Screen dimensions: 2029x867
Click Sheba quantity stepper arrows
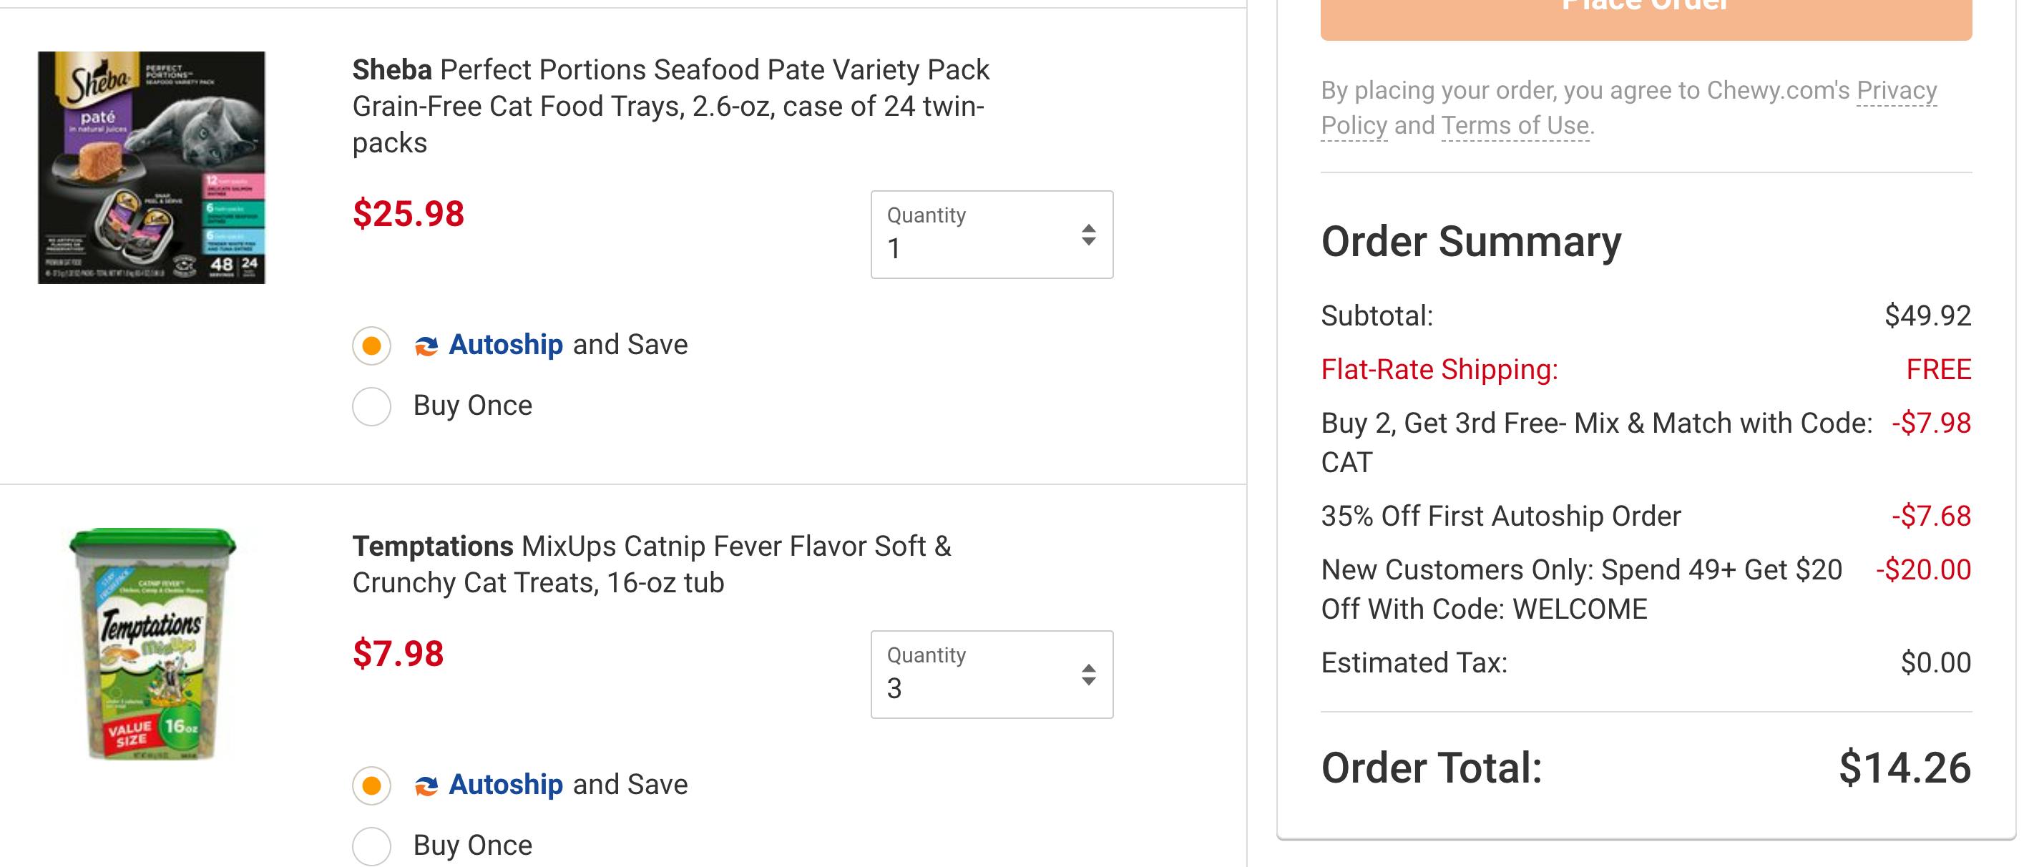coord(1087,235)
